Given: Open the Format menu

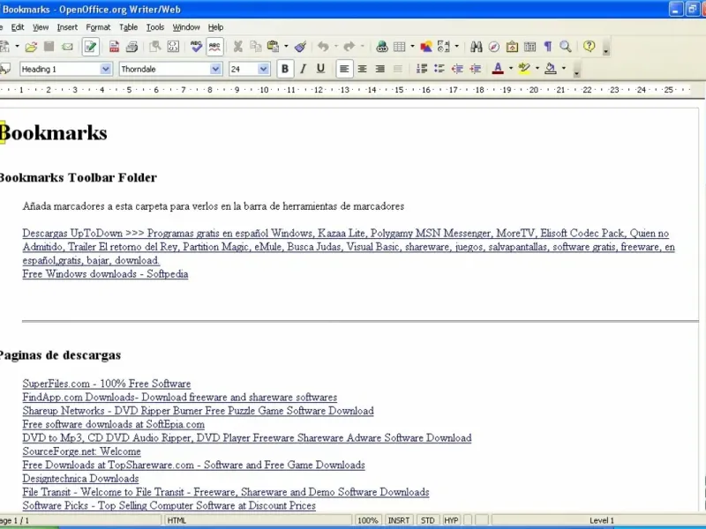Looking at the screenshot, I should click(98, 27).
